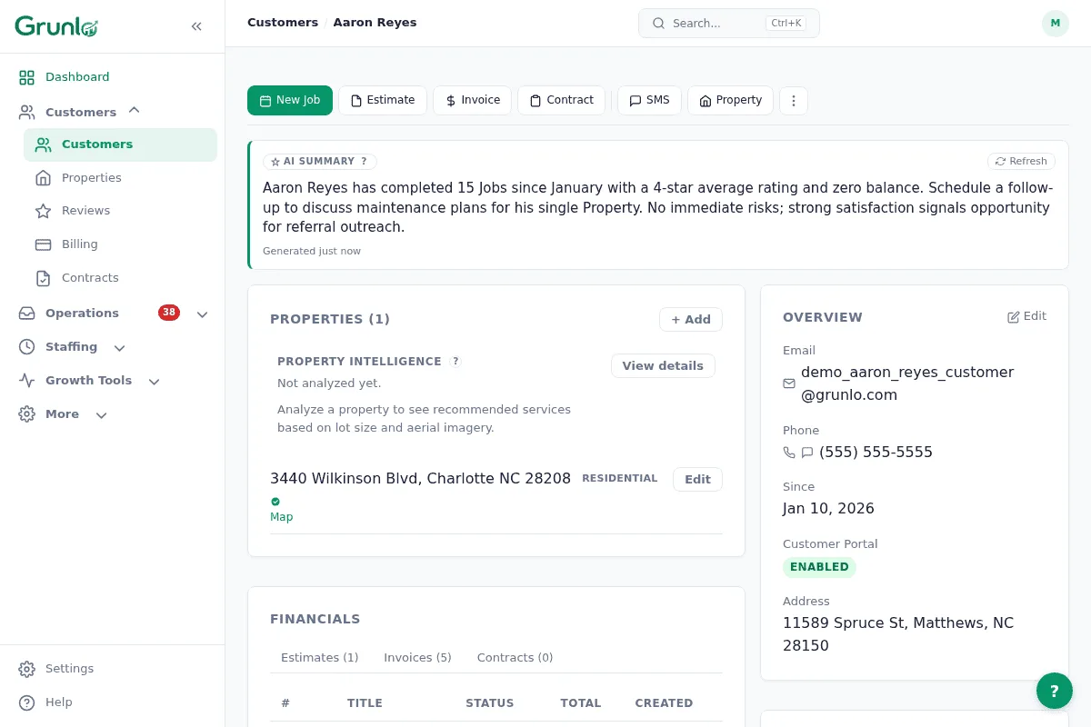Image resolution: width=1091 pixels, height=727 pixels.
Task: Edit the 3440 Wilkinson Blvd property
Action: [x=697, y=480]
